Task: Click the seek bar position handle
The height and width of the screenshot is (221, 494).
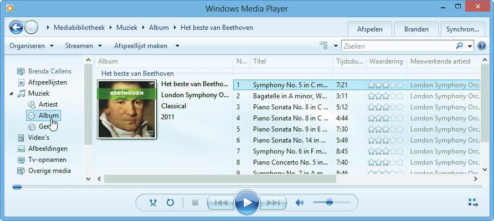Action: pos(17,187)
